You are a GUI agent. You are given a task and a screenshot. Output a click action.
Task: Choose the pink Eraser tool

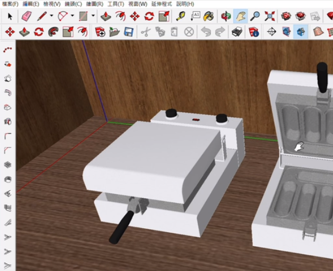pos(27,16)
